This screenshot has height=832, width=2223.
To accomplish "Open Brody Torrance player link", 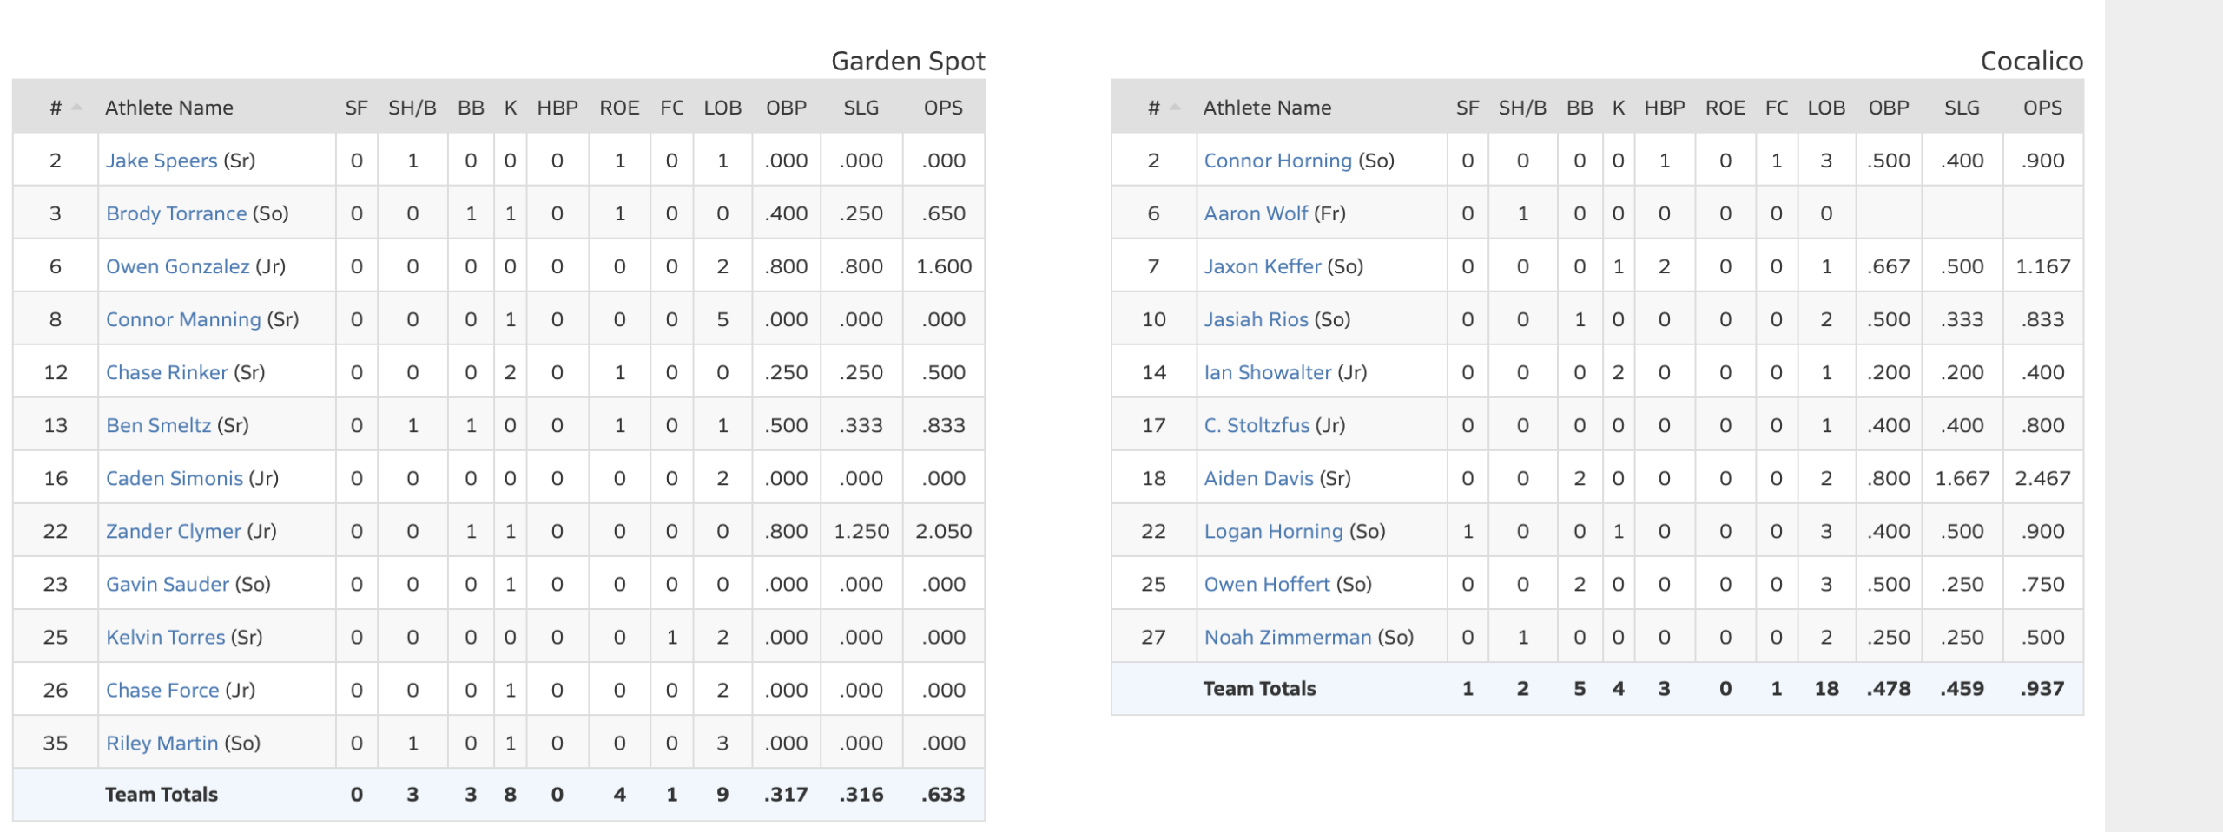I will tap(176, 213).
